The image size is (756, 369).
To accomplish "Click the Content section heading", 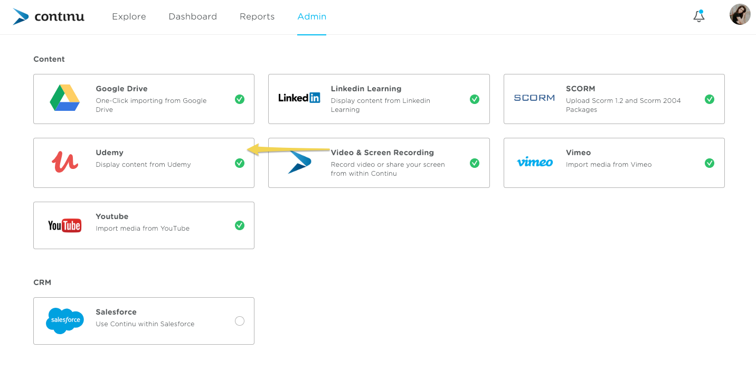I will point(49,59).
